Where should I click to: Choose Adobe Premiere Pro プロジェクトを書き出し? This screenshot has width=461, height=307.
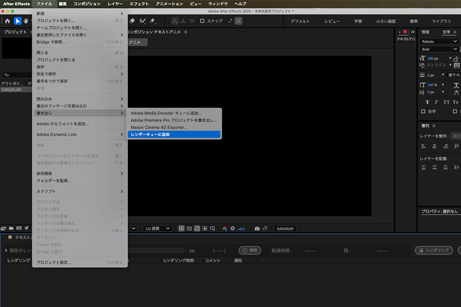tap(174, 120)
